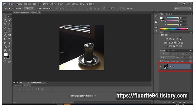Add a Brightness/Contrast adjustment
This screenshot has width=195, height=107.
pyautogui.click(x=167, y=39)
